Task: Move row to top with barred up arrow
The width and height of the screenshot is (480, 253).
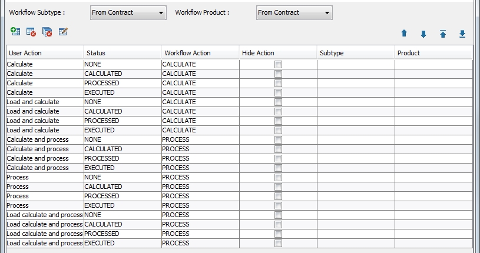Action: tap(443, 34)
